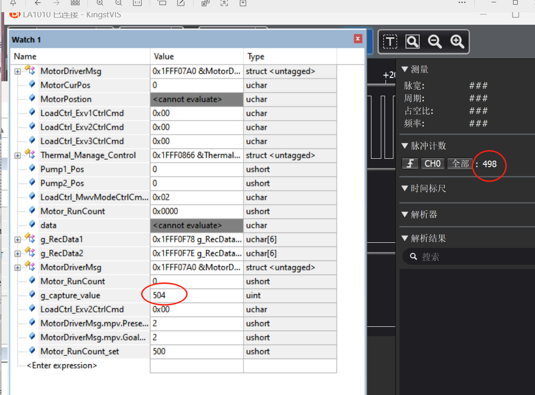Image resolution: width=535 pixels, height=395 pixels.
Task: Select the g_capture_value value 504
Action: tap(197, 295)
